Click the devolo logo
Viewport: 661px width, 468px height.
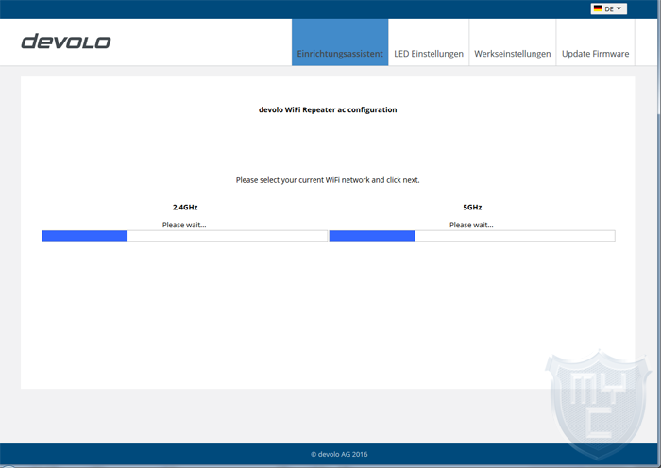click(x=66, y=42)
